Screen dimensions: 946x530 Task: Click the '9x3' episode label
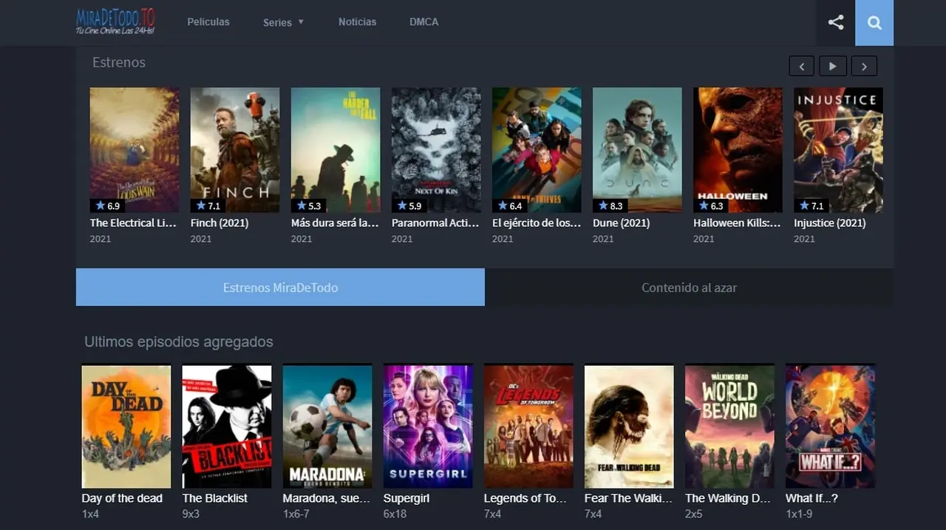pyautogui.click(x=191, y=514)
